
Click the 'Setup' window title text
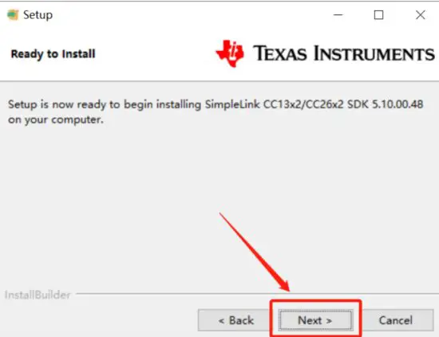click(x=38, y=15)
